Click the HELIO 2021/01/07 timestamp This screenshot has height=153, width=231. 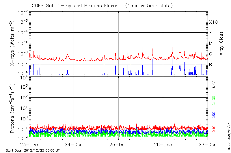click(228, 141)
